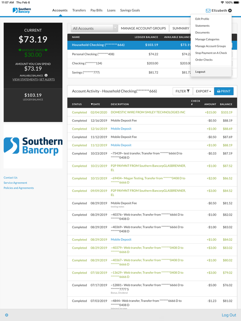Viewport: 241px width, 321px height.
Task: Click the 12/16/2019 Mobile Deposit Fee row
Action: (152, 120)
